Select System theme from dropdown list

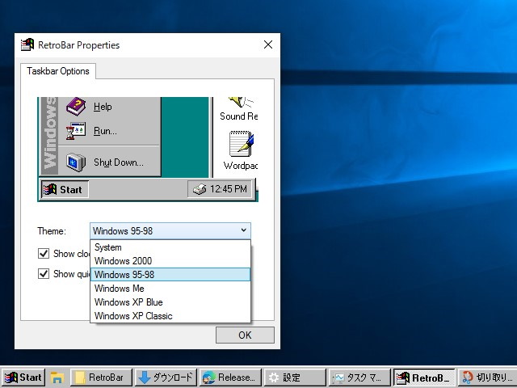pyautogui.click(x=170, y=247)
